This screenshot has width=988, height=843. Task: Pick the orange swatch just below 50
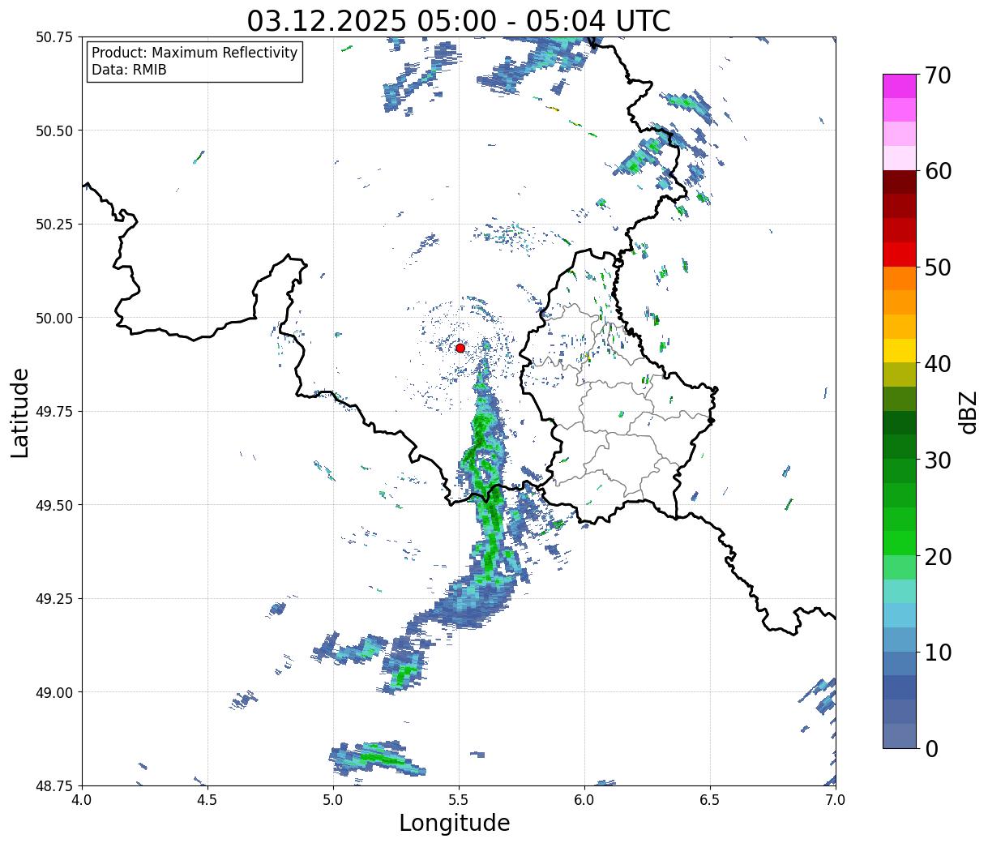[x=900, y=279]
